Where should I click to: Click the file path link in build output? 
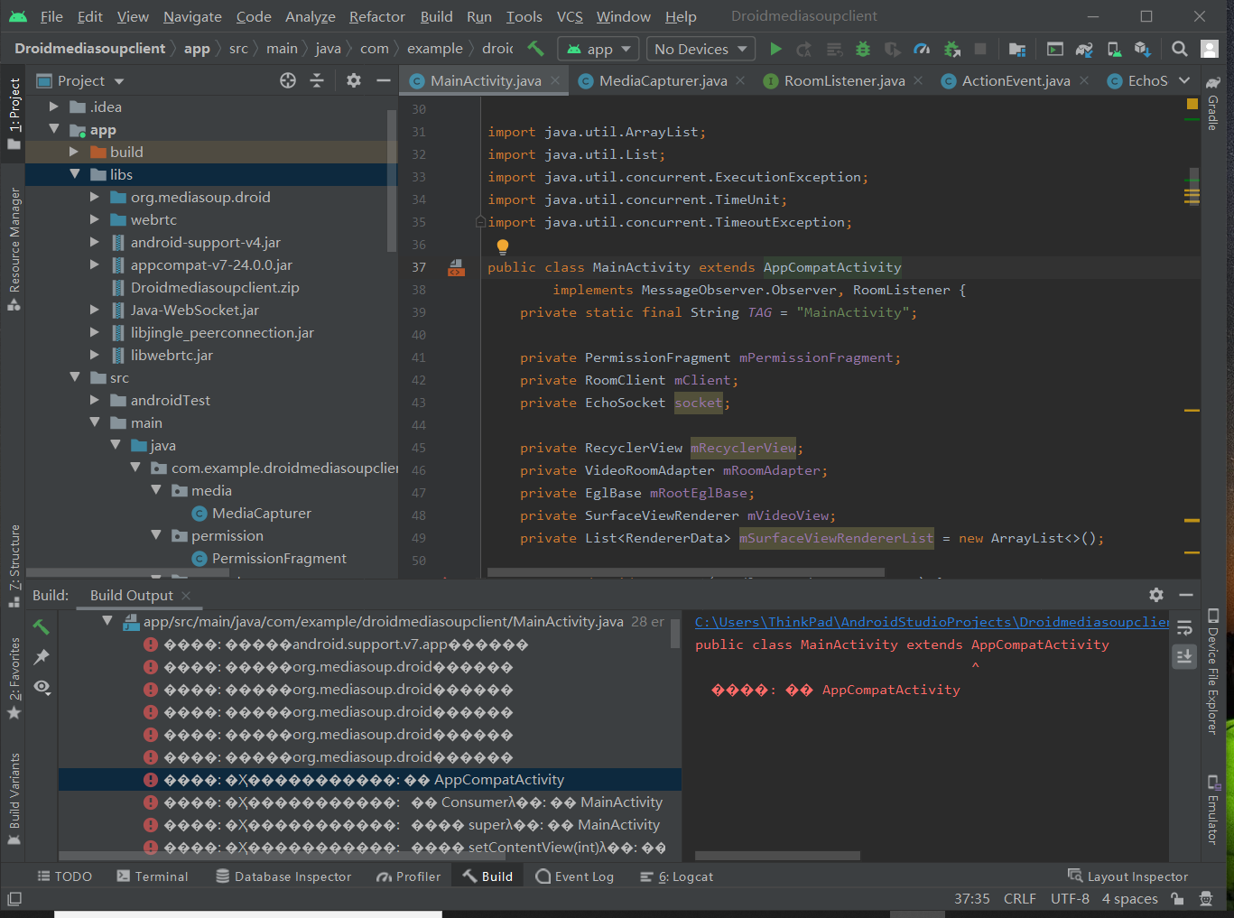coord(932,622)
